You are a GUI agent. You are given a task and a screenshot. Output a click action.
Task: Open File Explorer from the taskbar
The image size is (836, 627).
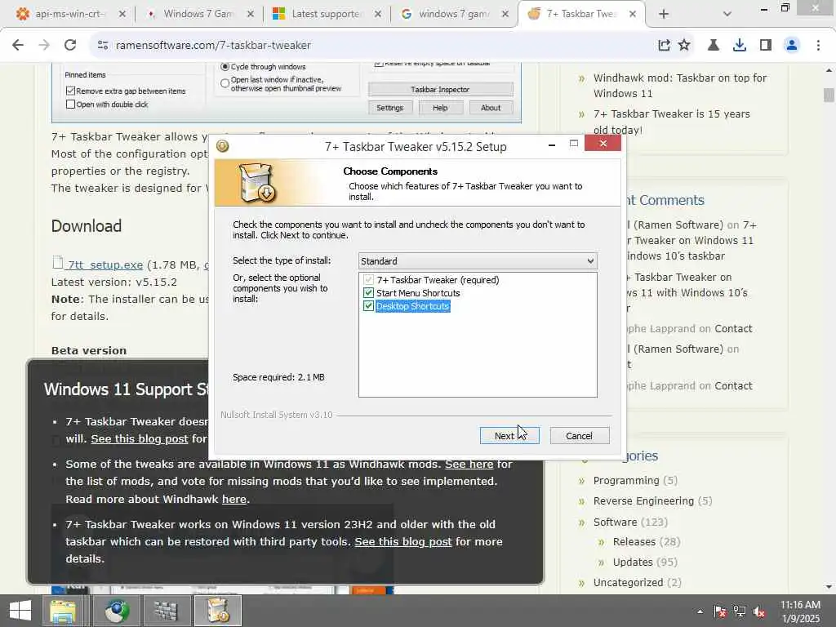click(x=63, y=611)
